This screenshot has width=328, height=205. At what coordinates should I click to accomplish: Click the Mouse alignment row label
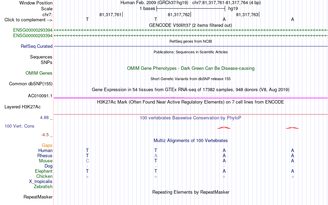point(46,161)
